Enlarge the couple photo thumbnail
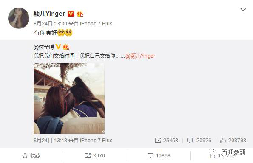253x163 pixels. 69,98
